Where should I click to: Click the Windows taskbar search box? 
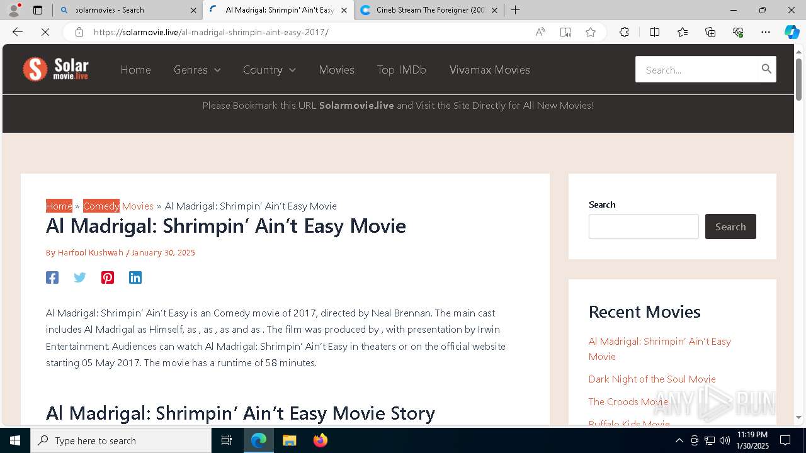[x=121, y=440]
